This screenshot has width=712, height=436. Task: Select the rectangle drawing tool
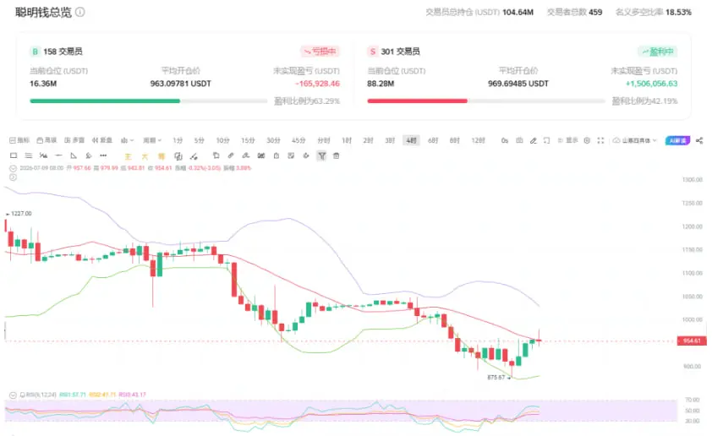pyautogui.click(x=14, y=155)
